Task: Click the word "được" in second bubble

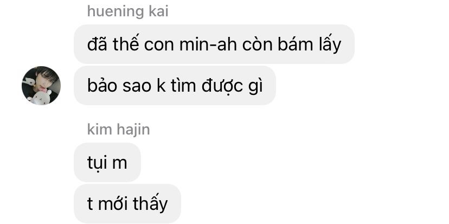Action: click(x=223, y=86)
